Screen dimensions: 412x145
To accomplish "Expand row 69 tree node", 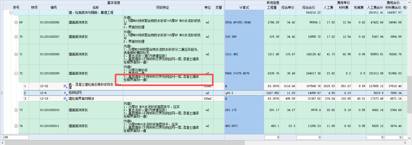I will [16, 22].
